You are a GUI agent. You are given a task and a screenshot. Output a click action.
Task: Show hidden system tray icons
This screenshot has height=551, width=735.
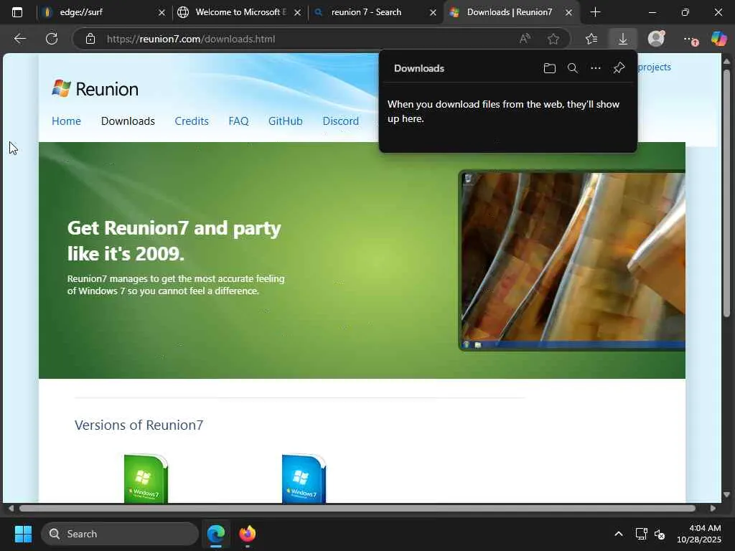(x=619, y=534)
